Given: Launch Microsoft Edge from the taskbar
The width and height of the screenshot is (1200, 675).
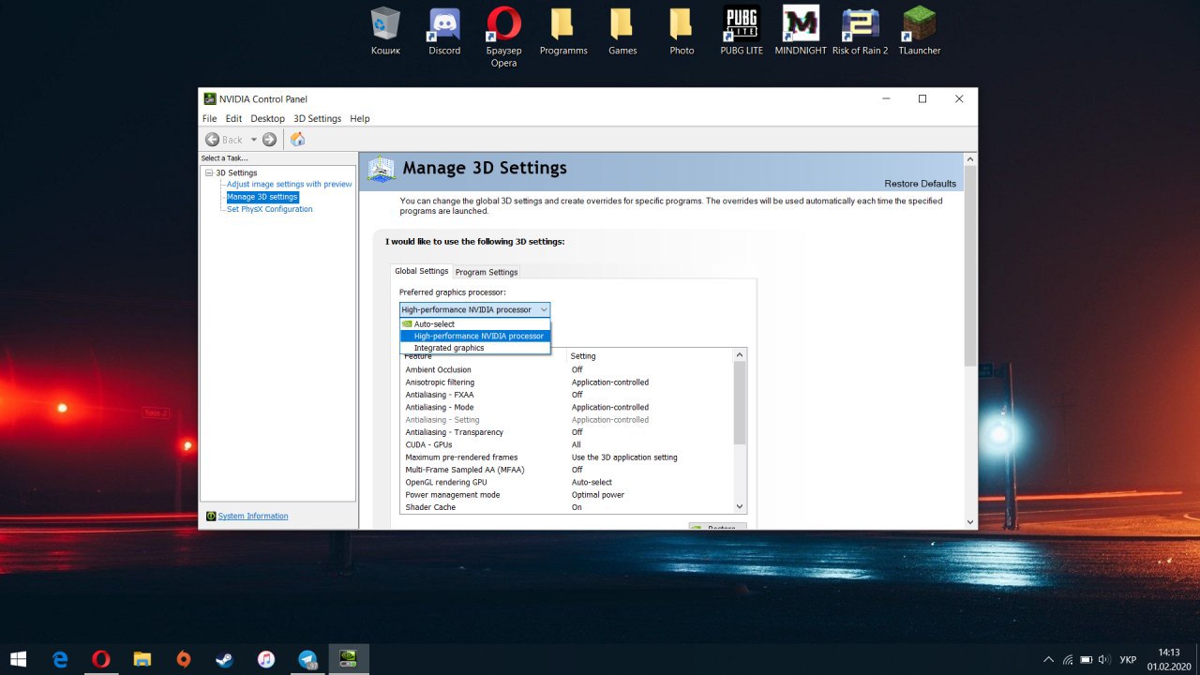Looking at the screenshot, I should 60,659.
